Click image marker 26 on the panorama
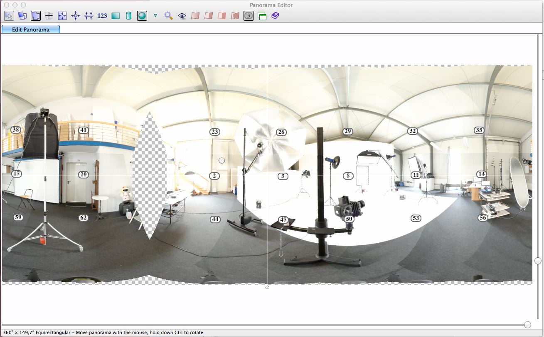Viewport: 544px width, 337px height. (x=281, y=132)
